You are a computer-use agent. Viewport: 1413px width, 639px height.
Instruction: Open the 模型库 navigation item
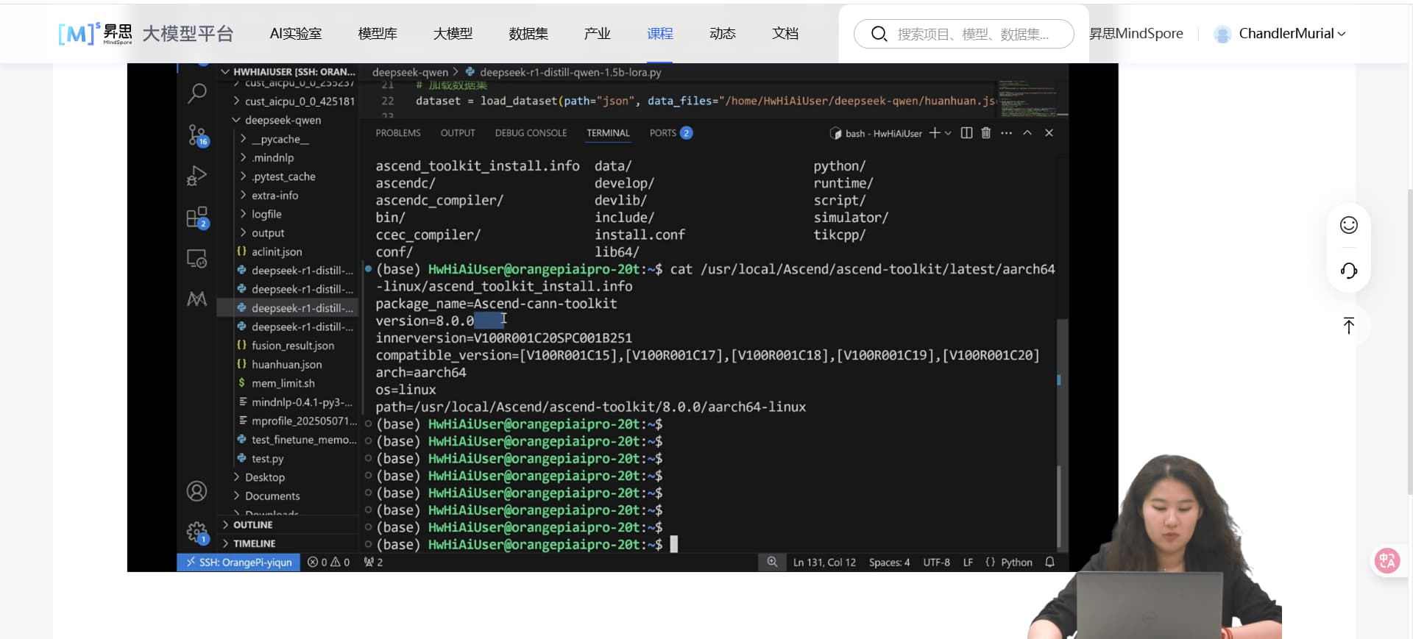(x=378, y=34)
